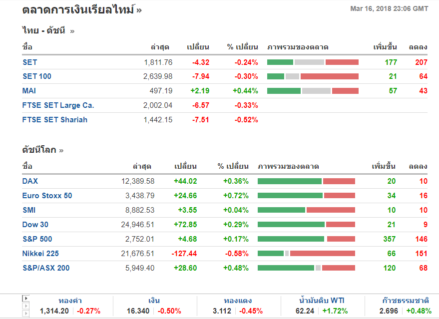The height and width of the screenshot is (319, 439).
Task: Click the WTI crude change +1.72%
Action: pyautogui.click(x=335, y=311)
